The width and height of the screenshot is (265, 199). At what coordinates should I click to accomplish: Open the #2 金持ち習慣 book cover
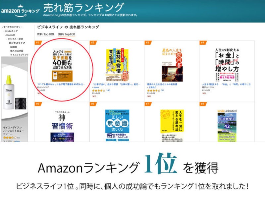click(x=117, y=65)
